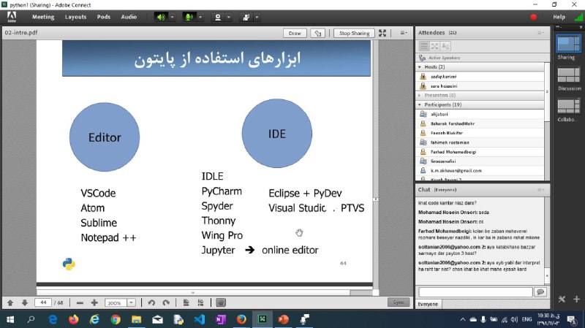Toggle the webcam icon
The image size is (585, 328).
pyautogui.click(x=218, y=17)
